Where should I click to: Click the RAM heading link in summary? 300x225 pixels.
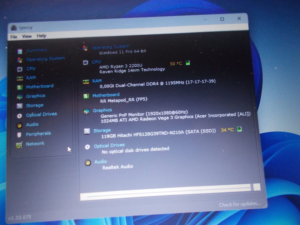click(97, 81)
